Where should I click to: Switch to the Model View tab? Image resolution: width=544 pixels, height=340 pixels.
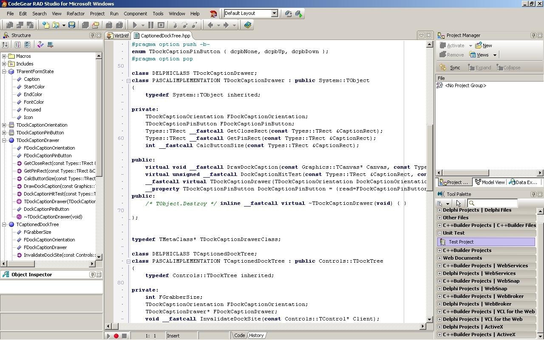point(490,182)
